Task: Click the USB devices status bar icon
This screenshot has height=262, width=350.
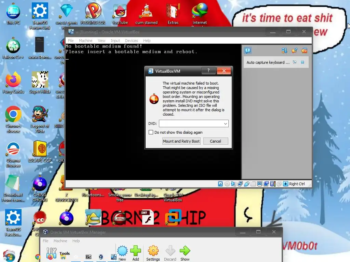Action: [x=247, y=184]
